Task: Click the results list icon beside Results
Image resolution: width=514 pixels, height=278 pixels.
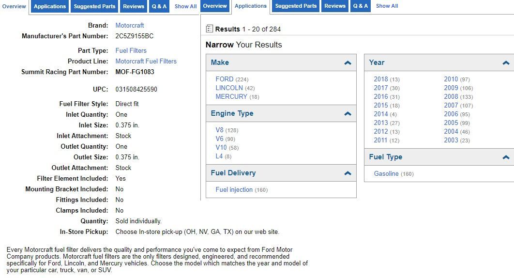Action: point(210,29)
